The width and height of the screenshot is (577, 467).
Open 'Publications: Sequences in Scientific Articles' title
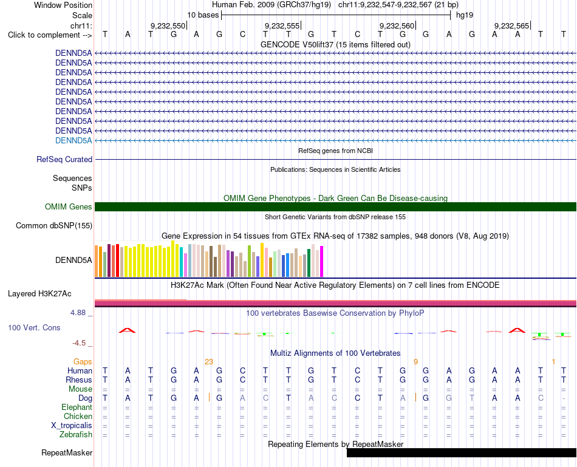(335, 169)
